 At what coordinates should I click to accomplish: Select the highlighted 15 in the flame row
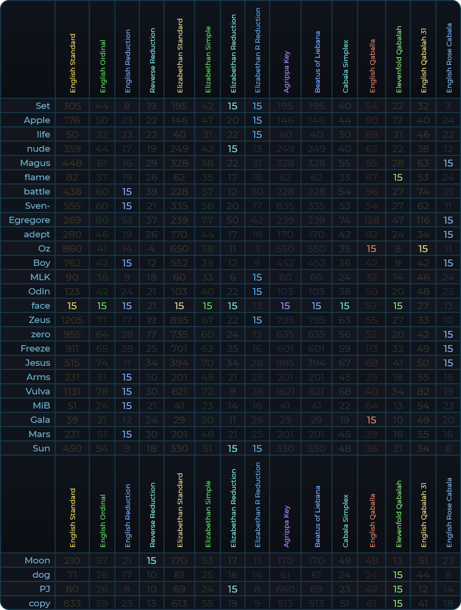click(398, 177)
